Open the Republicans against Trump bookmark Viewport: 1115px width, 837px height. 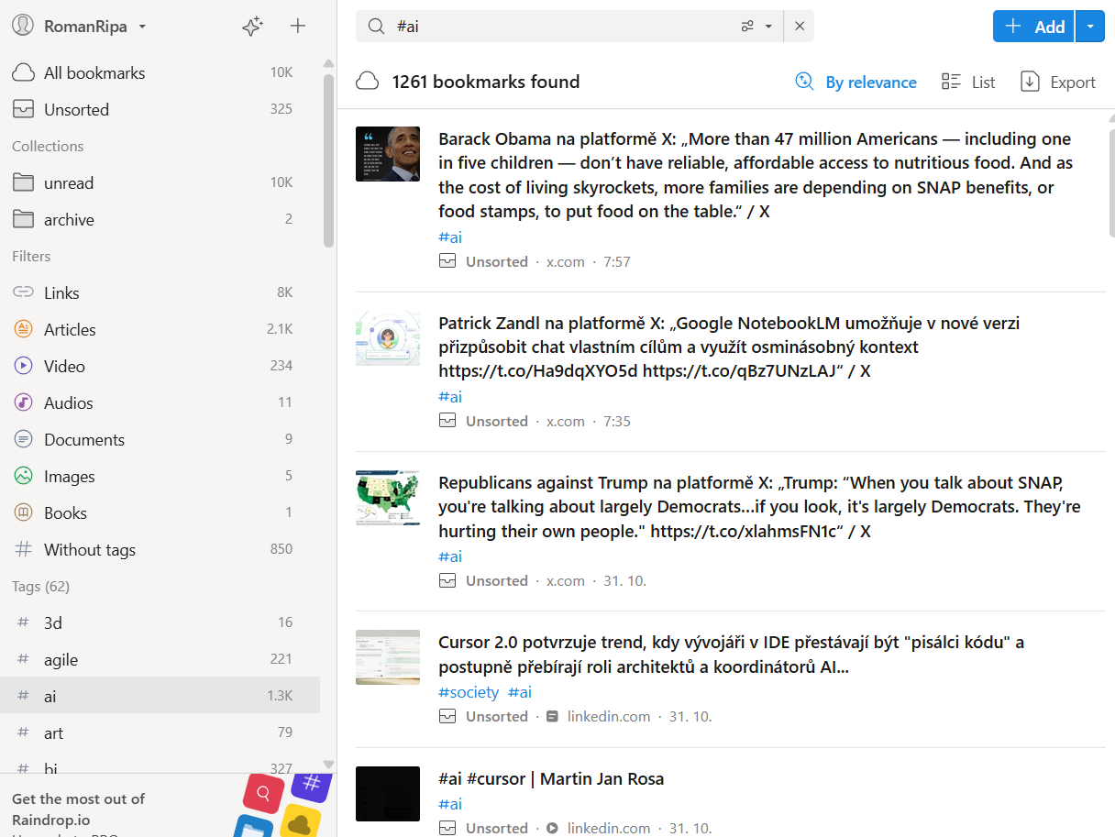point(759,507)
